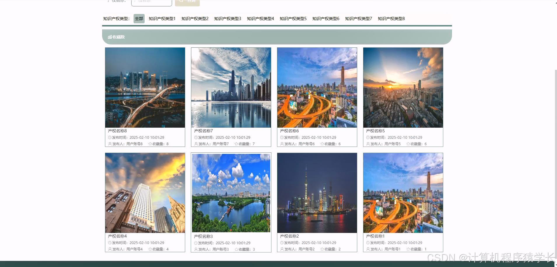Click the title 产权名称8
The width and height of the screenshot is (557, 267).
[117, 131]
